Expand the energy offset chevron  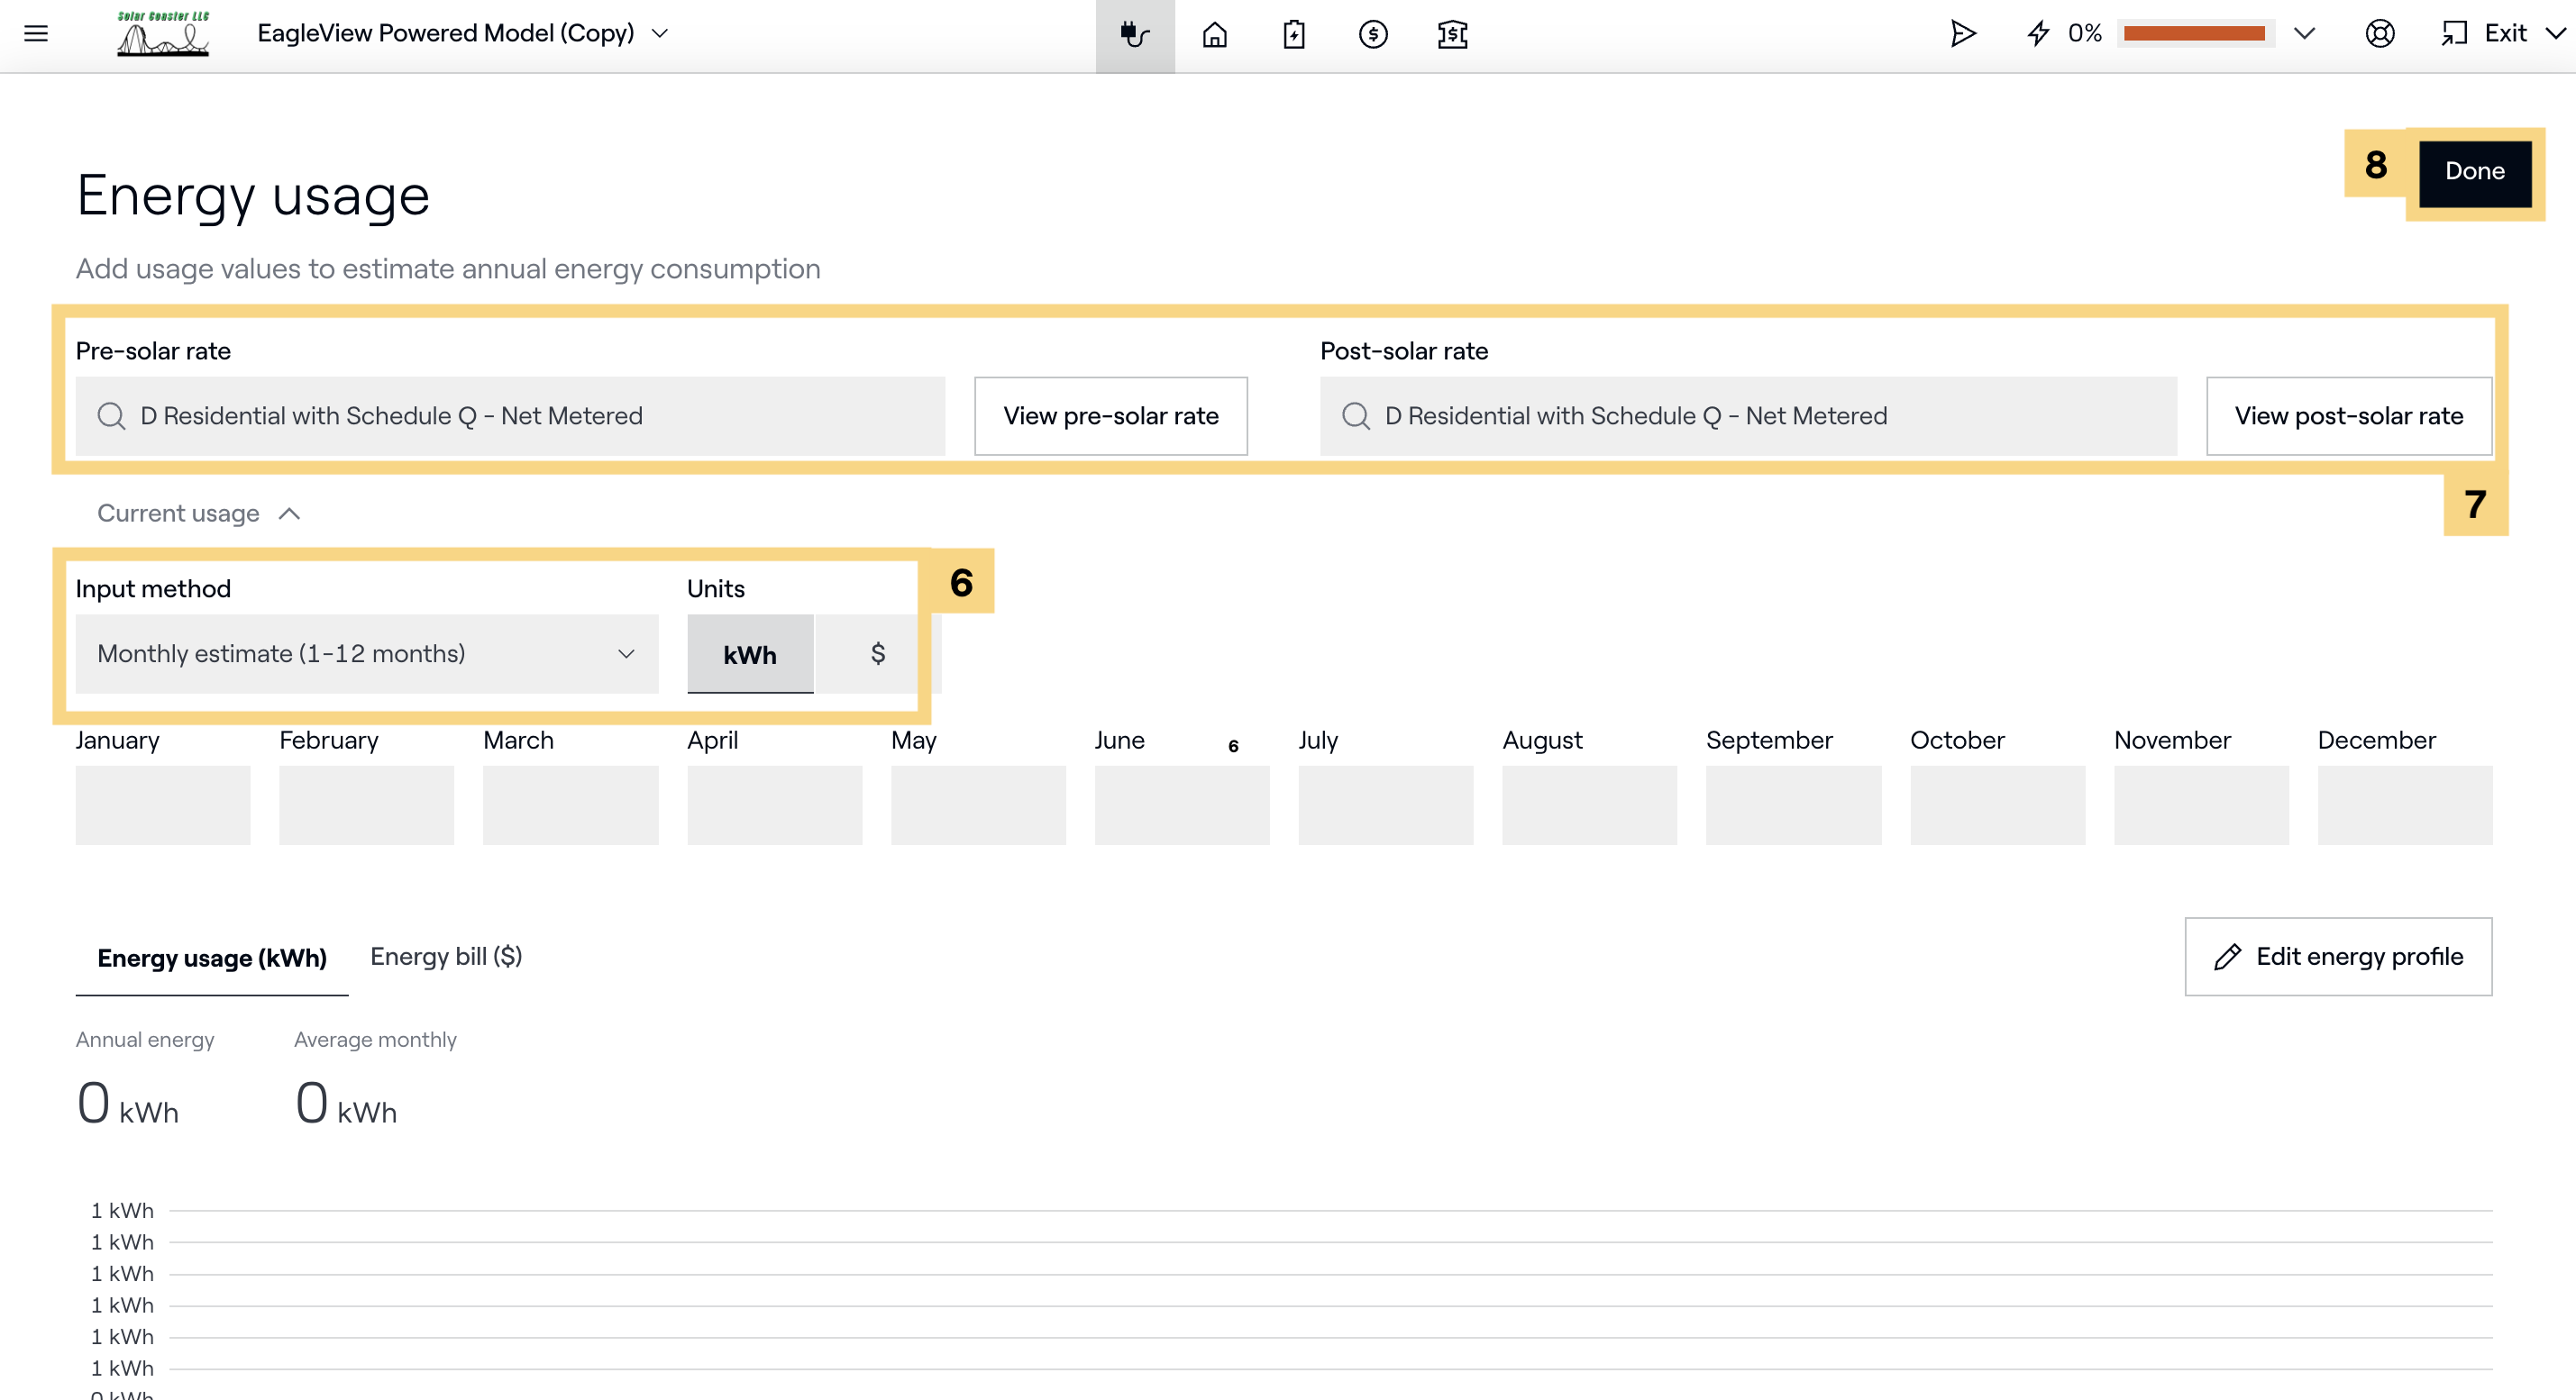[x=2304, y=34]
